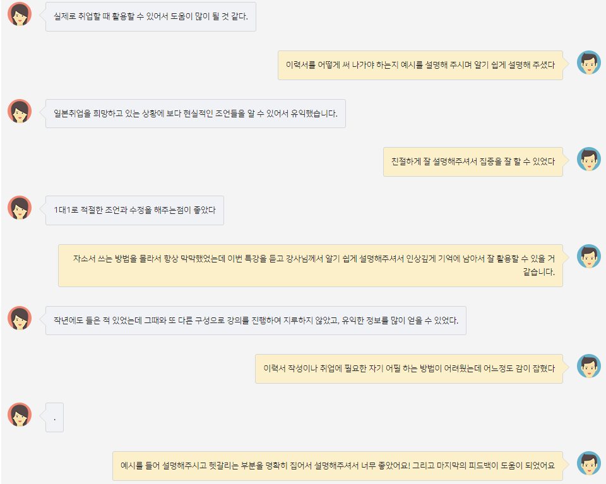Click male avatar beside '자소서 쓰는 방법을' message
606x484 pixels.
[x=588, y=256]
